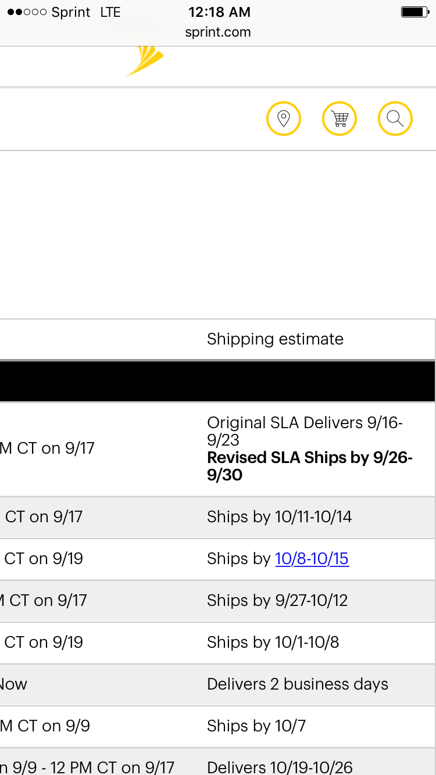Open the 10/8-10/15 shipping date link
The height and width of the screenshot is (775, 436).
point(312,559)
